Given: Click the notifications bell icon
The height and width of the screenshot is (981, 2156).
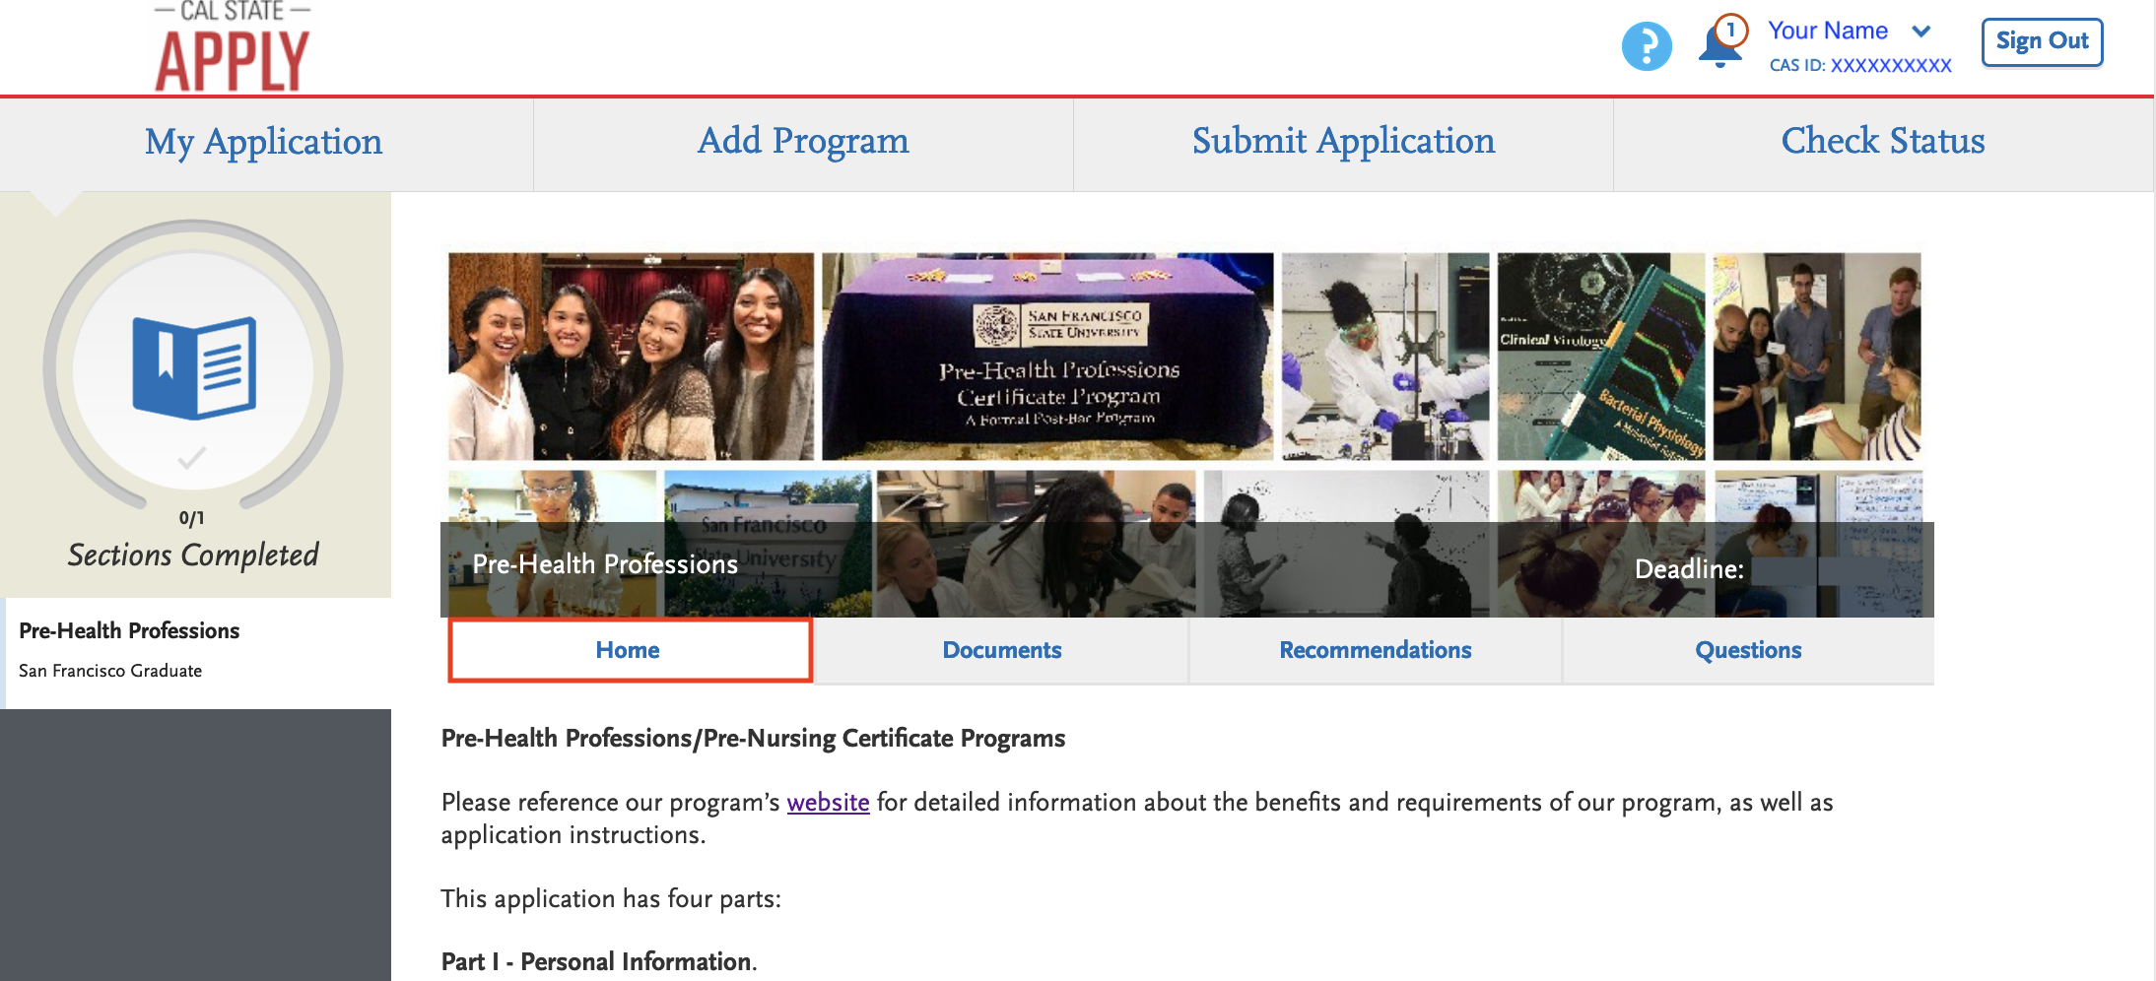Looking at the screenshot, I should pyautogui.click(x=1720, y=49).
